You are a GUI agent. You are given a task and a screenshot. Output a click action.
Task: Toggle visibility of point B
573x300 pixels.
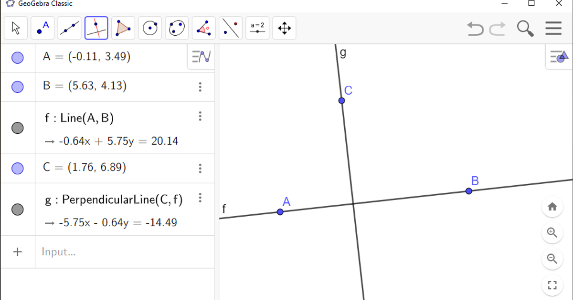coord(18,87)
